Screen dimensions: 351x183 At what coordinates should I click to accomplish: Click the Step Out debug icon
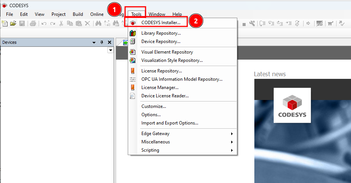280,23
